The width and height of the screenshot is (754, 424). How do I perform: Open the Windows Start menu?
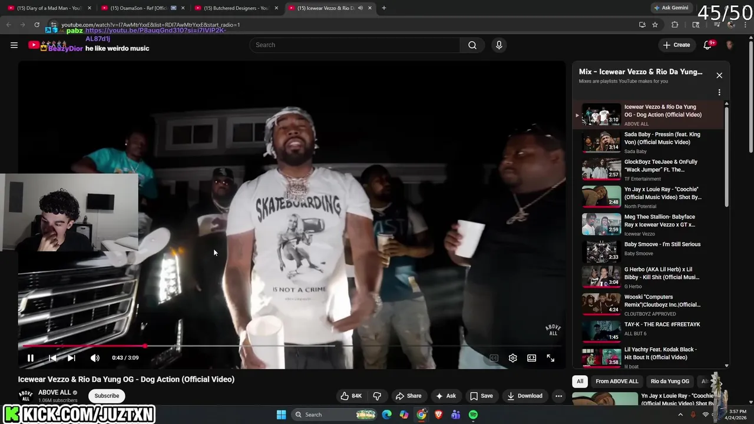tap(281, 415)
